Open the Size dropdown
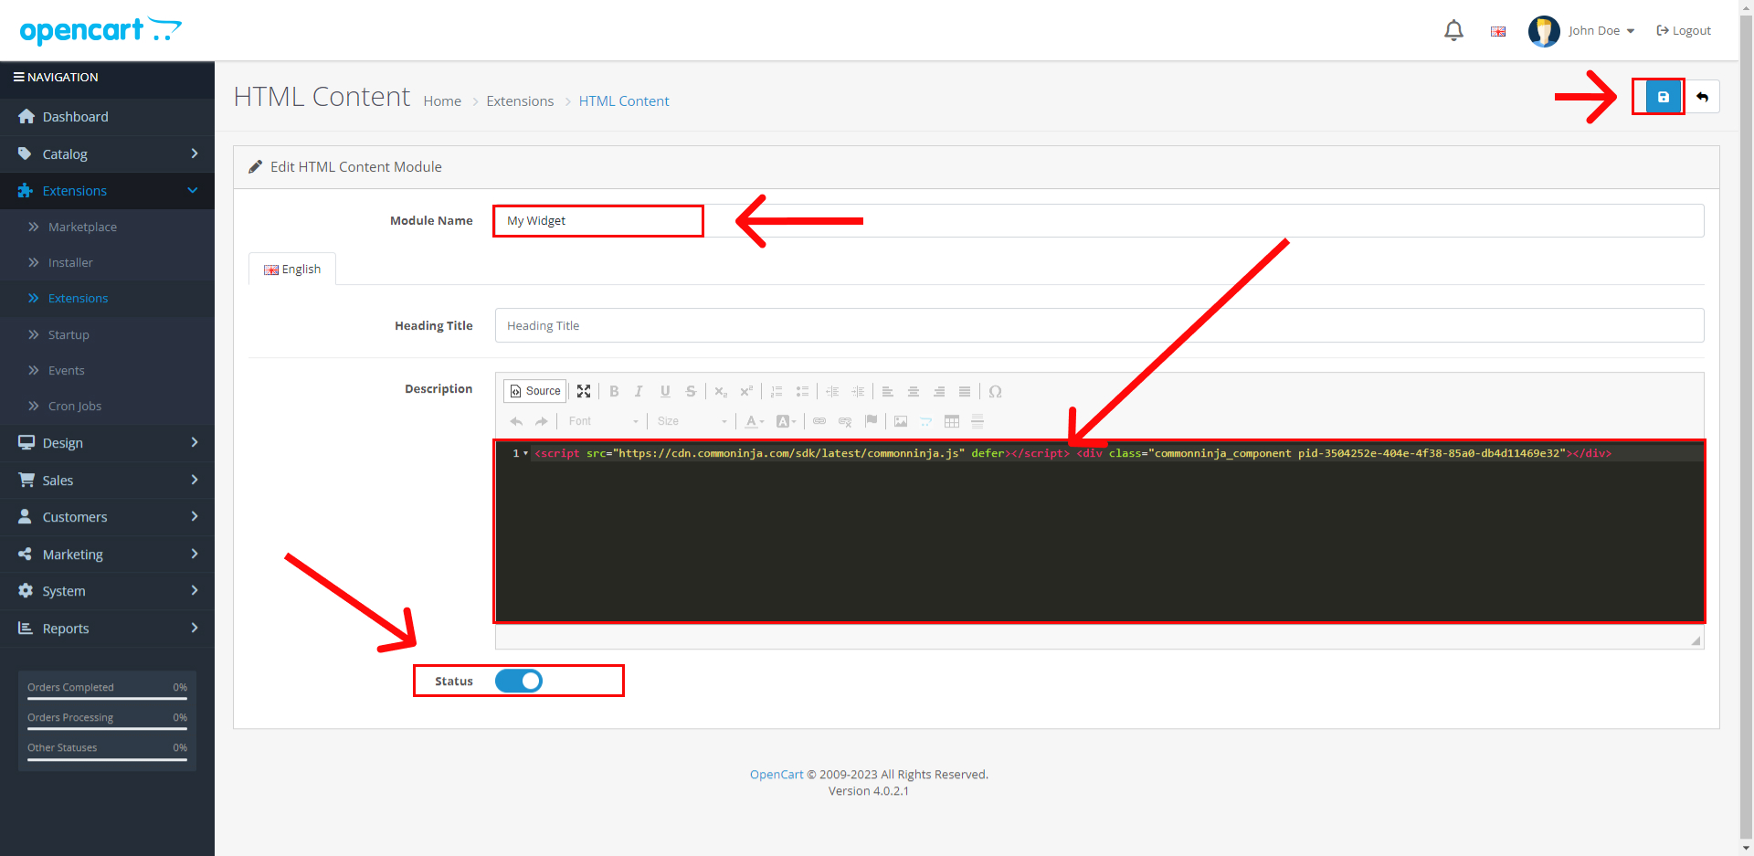Image resolution: width=1754 pixels, height=856 pixels. coord(692,421)
